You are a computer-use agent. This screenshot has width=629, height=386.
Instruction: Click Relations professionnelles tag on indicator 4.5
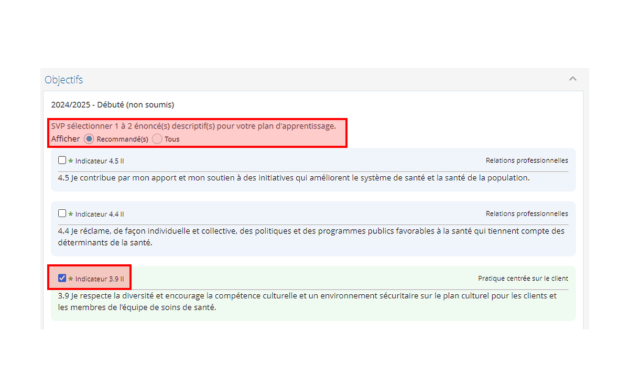coord(526,160)
